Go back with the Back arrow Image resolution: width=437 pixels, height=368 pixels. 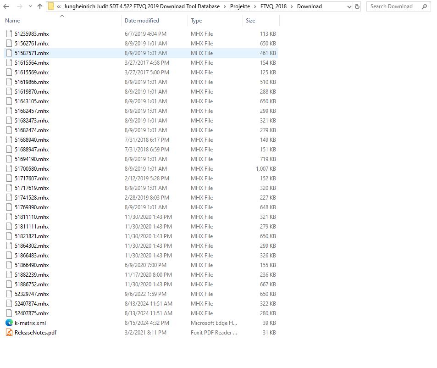click(x=6, y=6)
